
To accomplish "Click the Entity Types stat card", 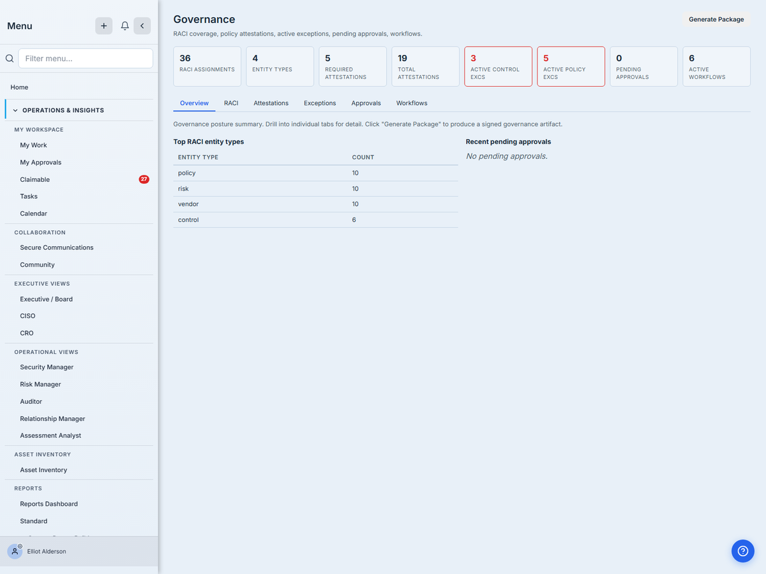I will coord(280,66).
